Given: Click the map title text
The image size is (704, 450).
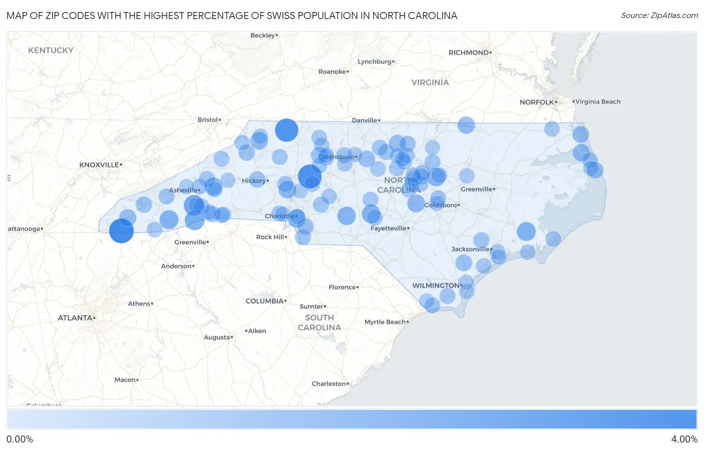Looking at the screenshot, I should (x=232, y=16).
